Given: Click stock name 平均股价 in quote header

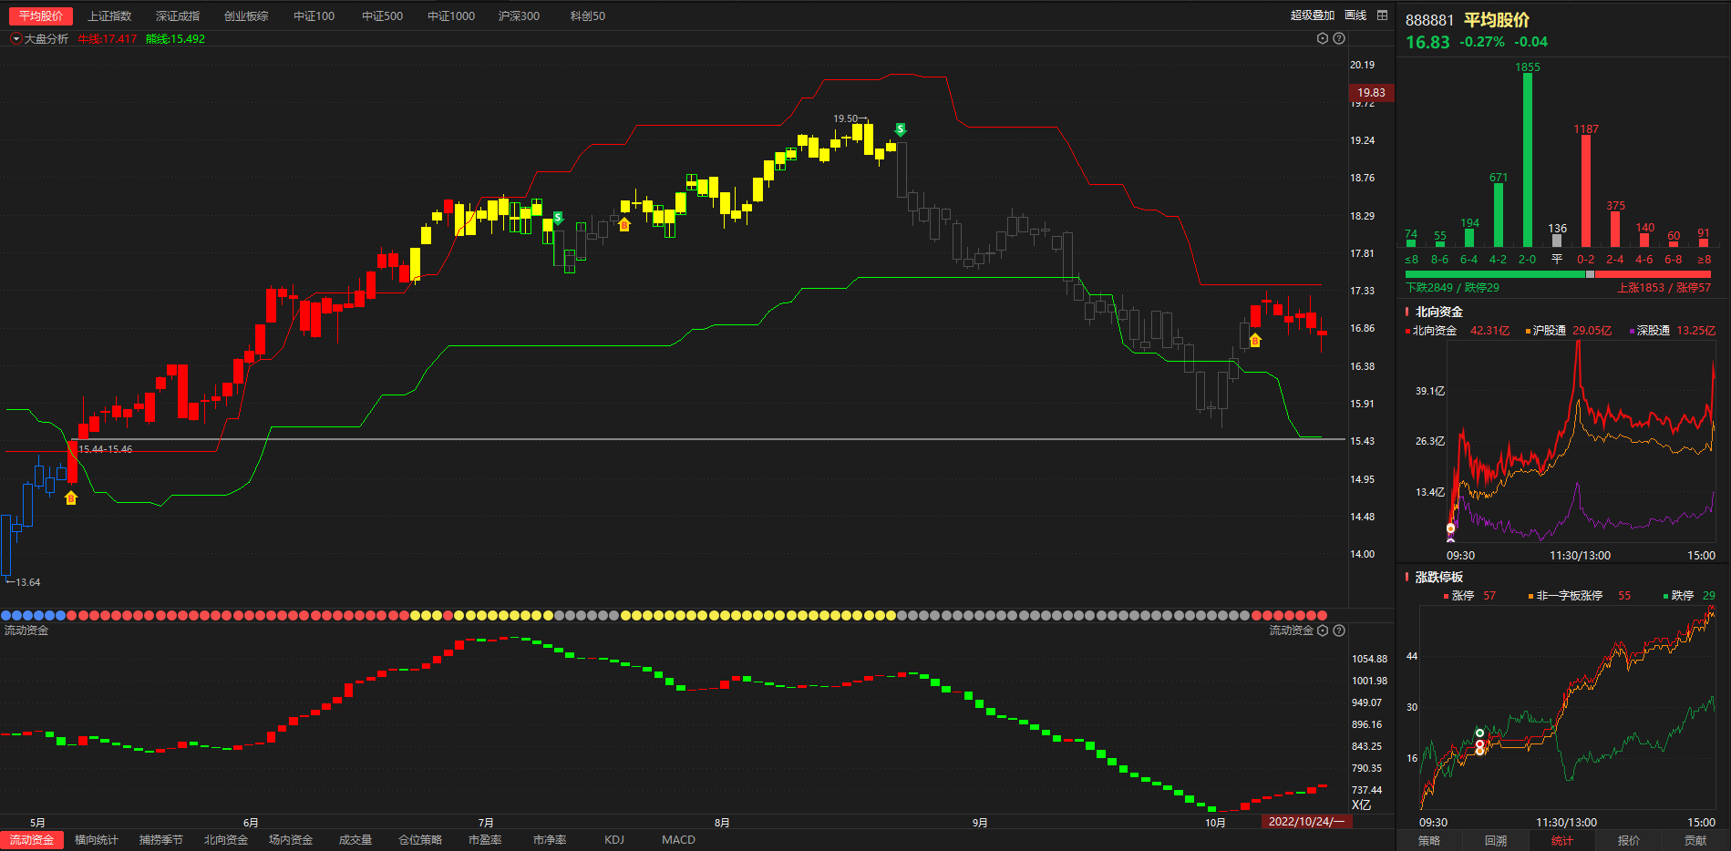Looking at the screenshot, I should point(1497,20).
